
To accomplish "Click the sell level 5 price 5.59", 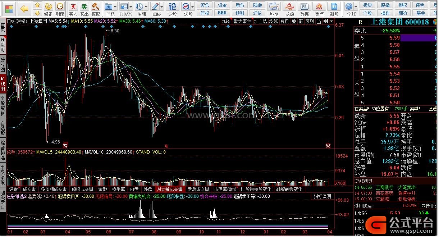I will tap(394, 38).
